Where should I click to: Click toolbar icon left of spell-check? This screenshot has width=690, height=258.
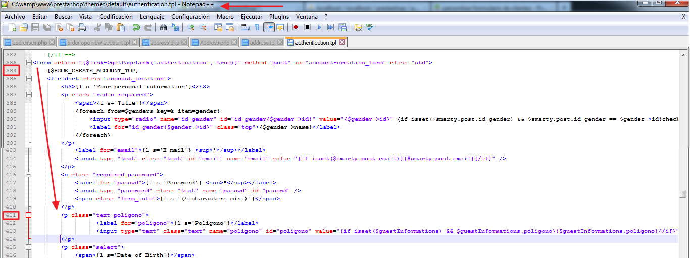359,27
